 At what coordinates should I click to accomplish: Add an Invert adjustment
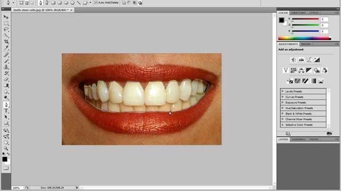[290, 81]
